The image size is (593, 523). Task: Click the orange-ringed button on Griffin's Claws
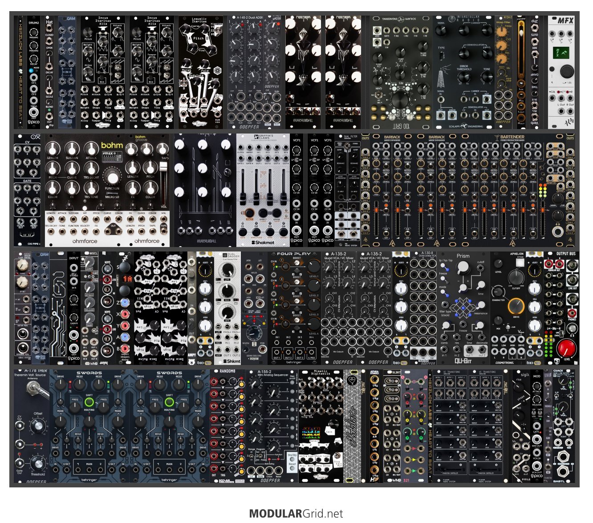250,213
